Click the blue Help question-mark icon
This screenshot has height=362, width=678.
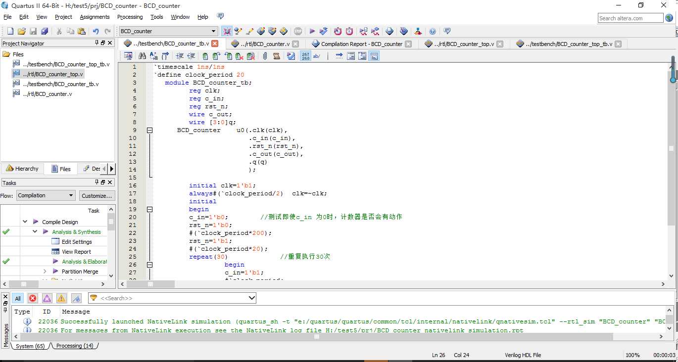click(x=433, y=31)
